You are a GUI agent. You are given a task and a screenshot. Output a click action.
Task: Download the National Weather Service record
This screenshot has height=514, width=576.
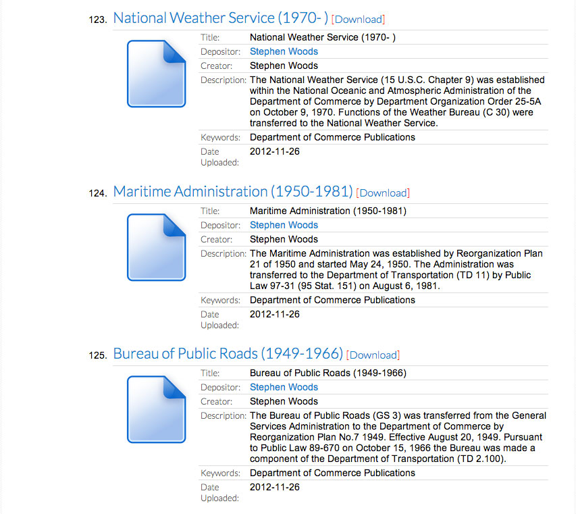(x=358, y=19)
